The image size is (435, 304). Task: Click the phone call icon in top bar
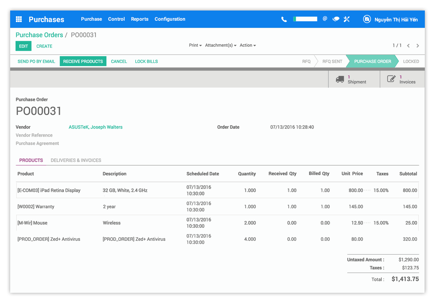pyautogui.click(x=284, y=19)
